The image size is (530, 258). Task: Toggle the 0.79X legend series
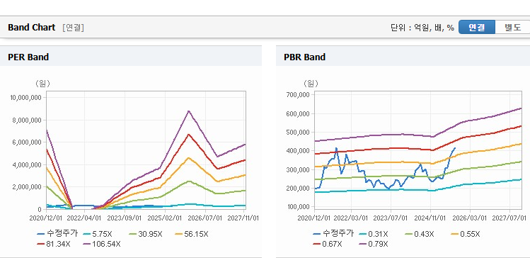pyautogui.click(x=374, y=244)
